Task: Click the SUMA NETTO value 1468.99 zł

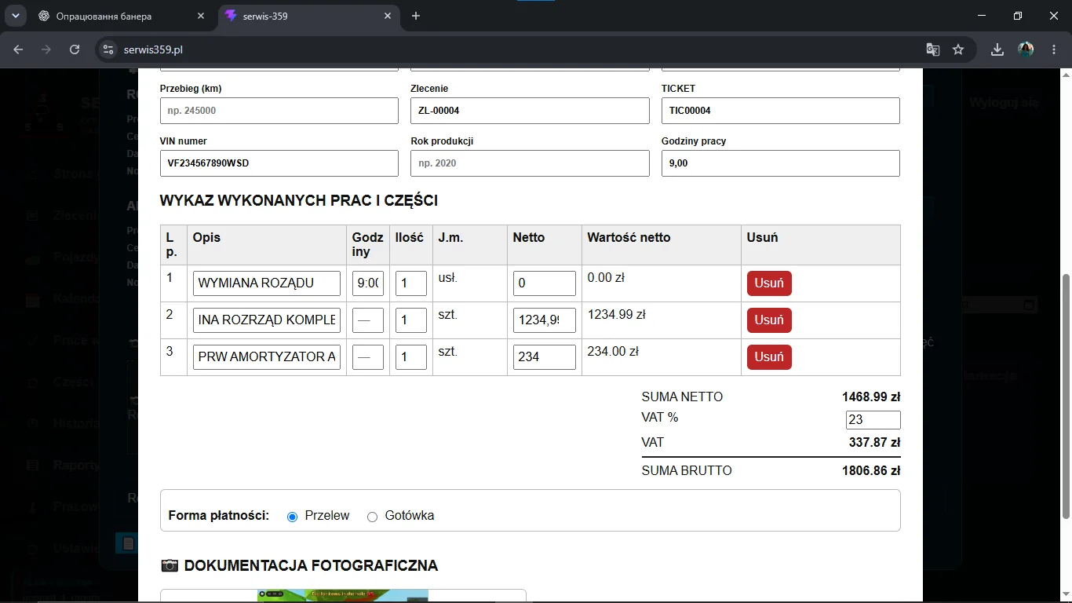Action: pos(871,397)
